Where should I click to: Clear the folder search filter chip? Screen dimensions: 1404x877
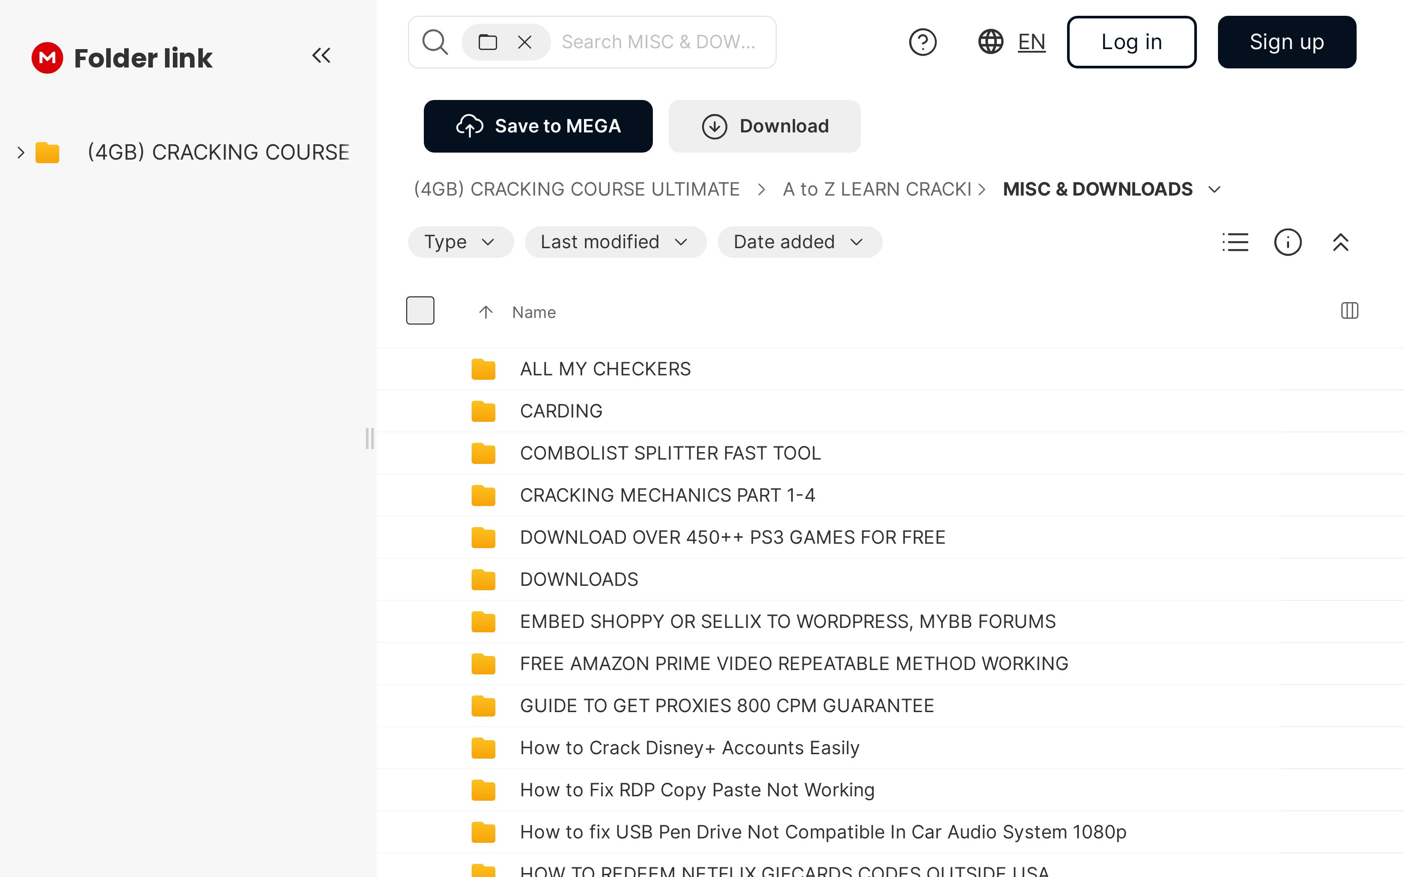524,42
